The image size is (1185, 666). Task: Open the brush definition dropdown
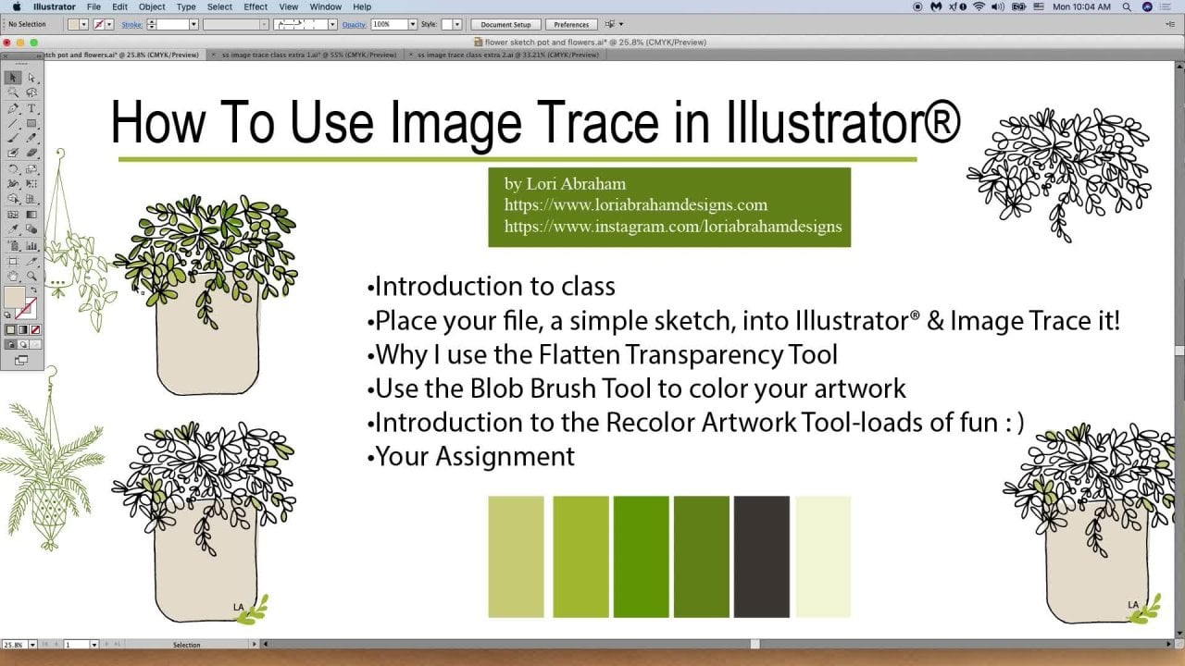click(x=333, y=24)
